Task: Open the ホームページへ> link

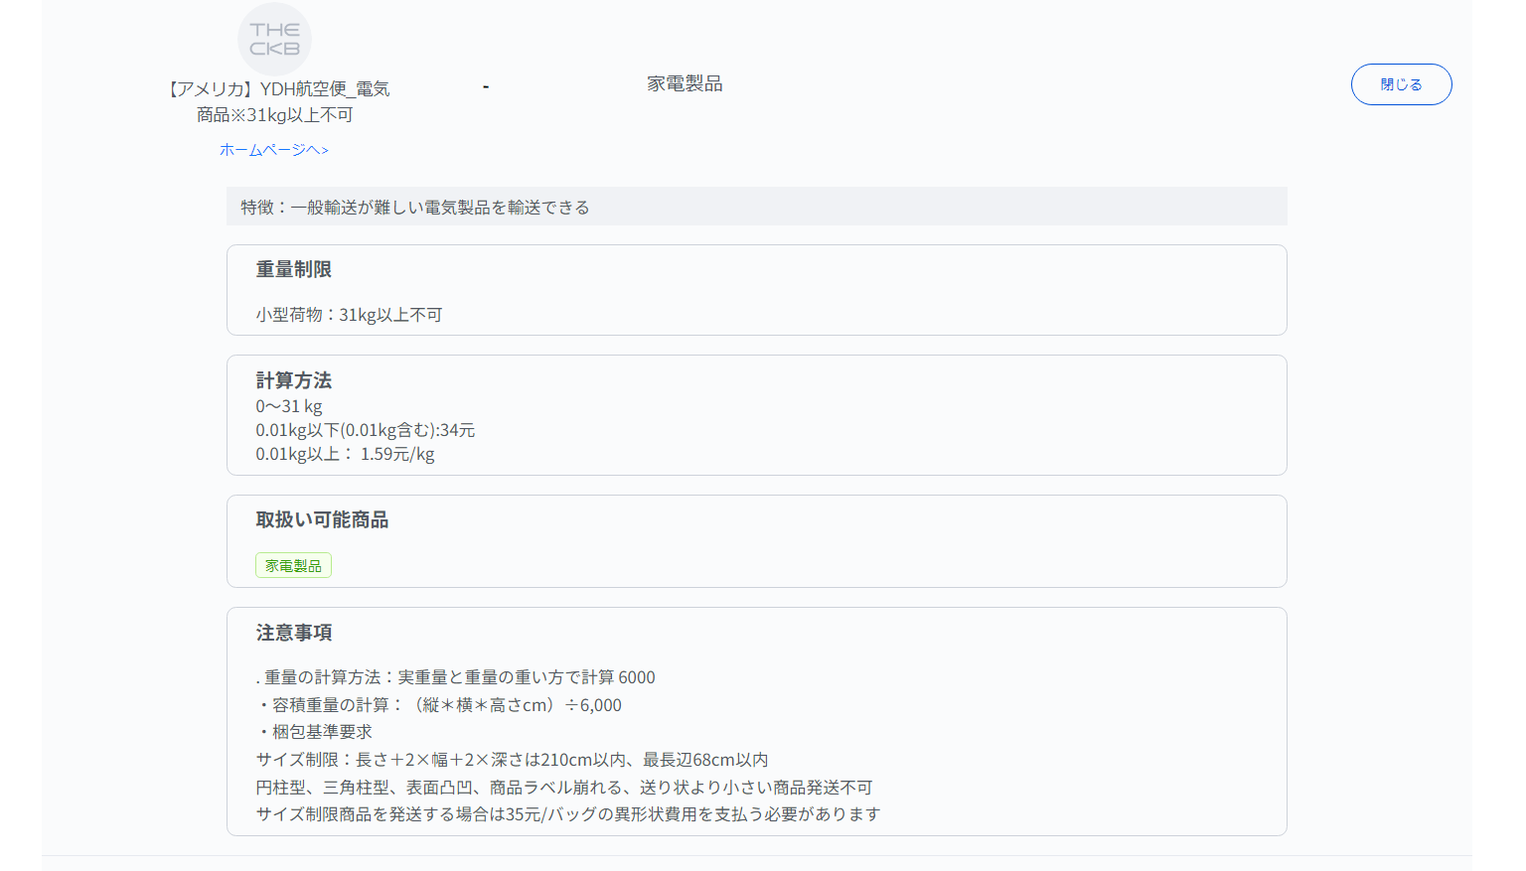Action: [x=274, y=150]
